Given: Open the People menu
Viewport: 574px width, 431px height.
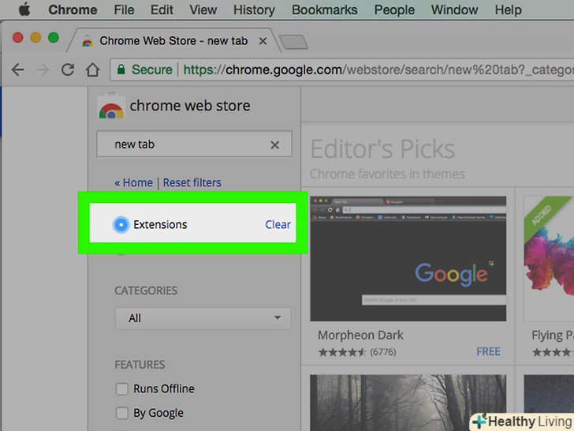Looking at the screenshot, I should click(x=394, y=10).
